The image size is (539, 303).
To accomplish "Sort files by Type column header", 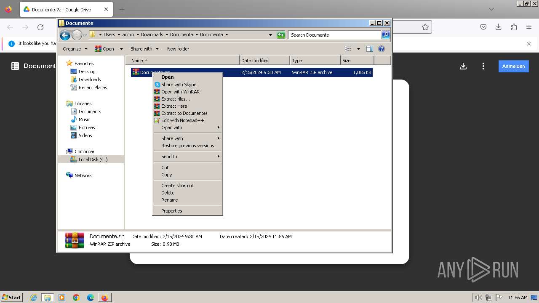I will (315, 61).
